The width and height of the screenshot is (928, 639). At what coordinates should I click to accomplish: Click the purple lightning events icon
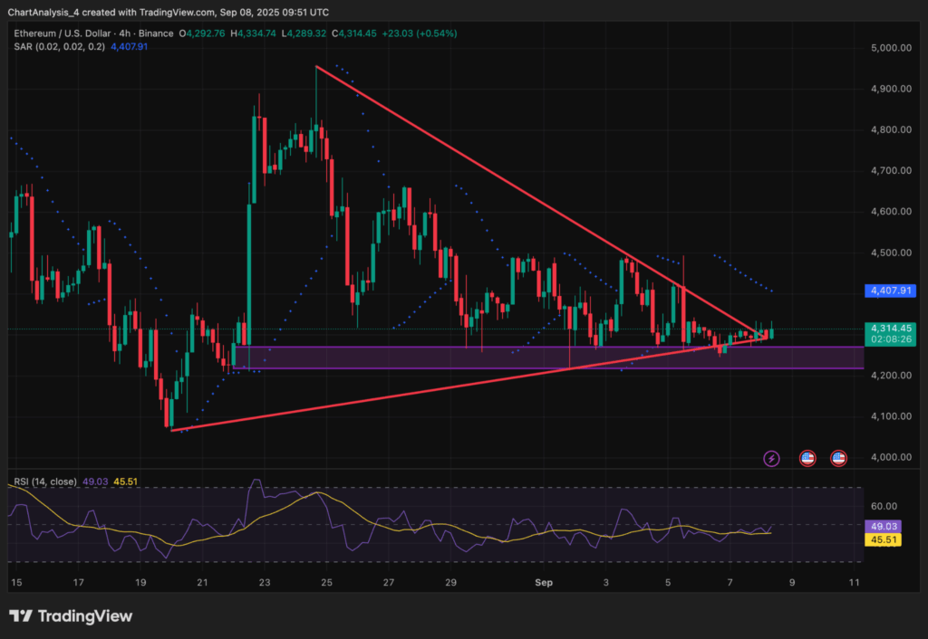coord(771,458)
